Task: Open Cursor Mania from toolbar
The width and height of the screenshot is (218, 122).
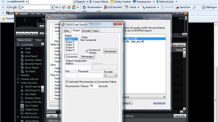Action: (x=99, y=2)
